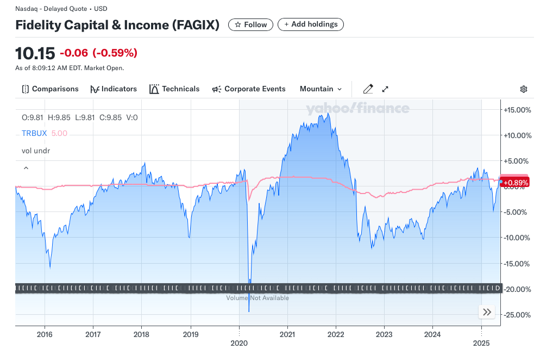
Task: Click the expand fullscreen arrows icon
Action: point(385,89)
